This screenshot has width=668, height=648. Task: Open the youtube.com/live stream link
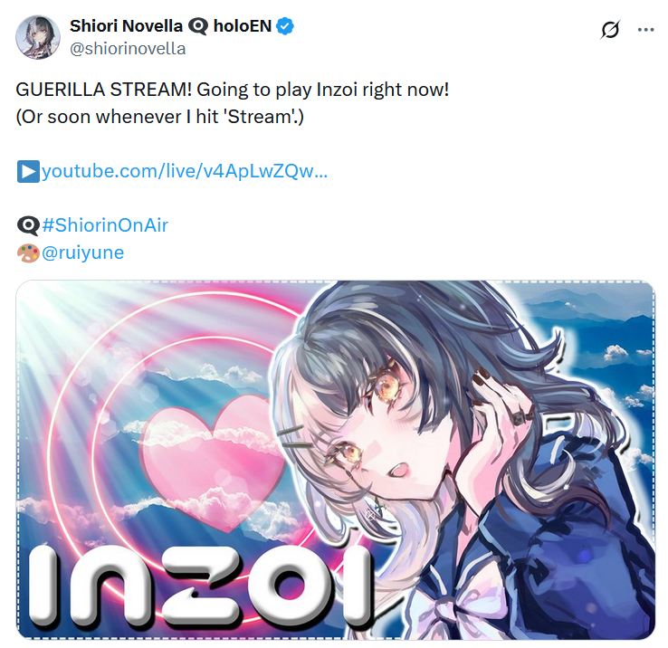(185, 171)
